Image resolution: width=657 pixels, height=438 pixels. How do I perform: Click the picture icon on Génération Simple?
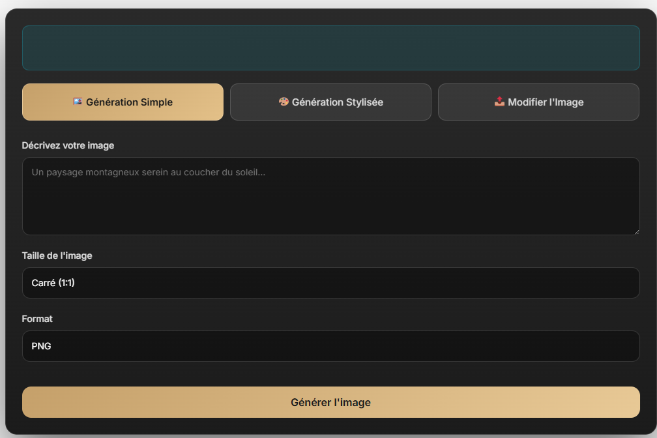pos(78,102)
